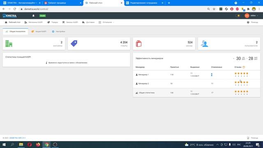The image size is (263, 148).
Task: Click the 524 orders count
Action: [x=190, y=42]
